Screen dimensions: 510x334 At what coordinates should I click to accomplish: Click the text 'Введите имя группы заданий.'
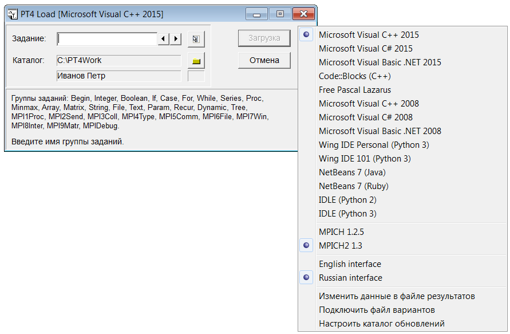[x=68, y=142]
